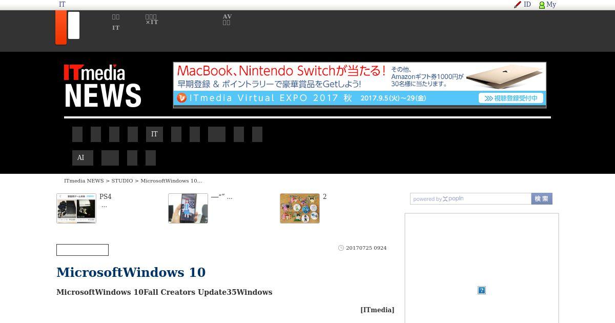Select the AI category in the black menu
Viewport: 615px width, 323px height.
[x=83, y=158]
